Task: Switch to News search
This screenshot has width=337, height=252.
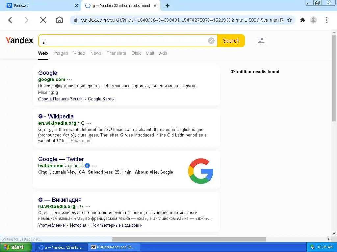Action: click(x=96, y=53)
